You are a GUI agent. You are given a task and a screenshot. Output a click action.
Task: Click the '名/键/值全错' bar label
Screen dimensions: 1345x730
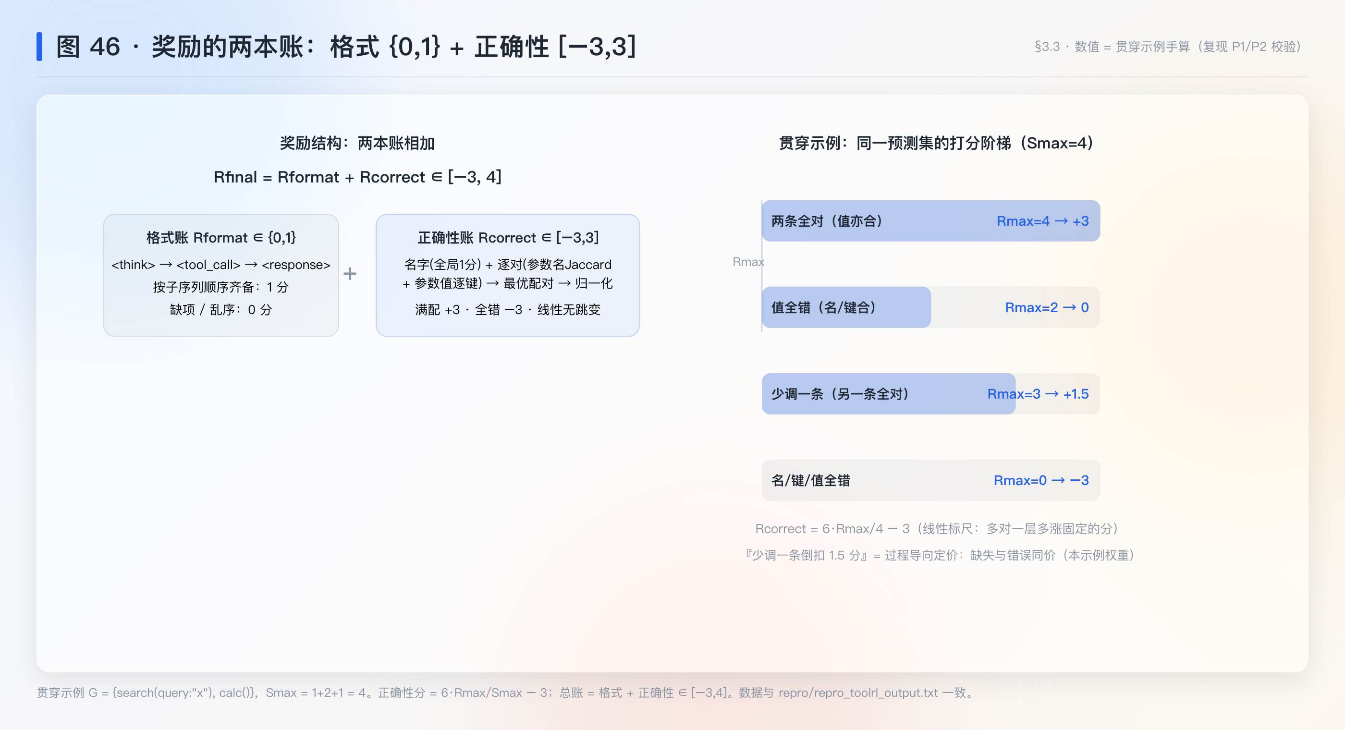tap(811, 480)
